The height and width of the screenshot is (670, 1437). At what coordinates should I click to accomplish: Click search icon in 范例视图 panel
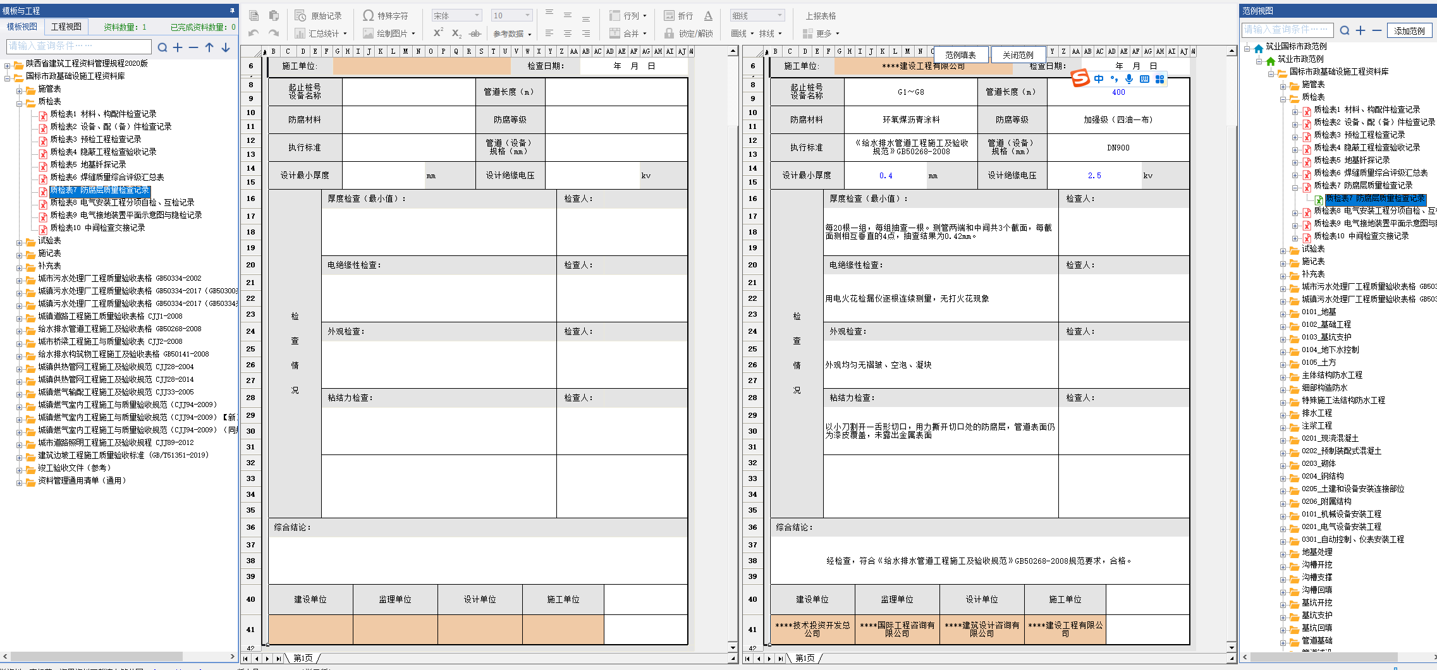click(x=1345, y=30)
